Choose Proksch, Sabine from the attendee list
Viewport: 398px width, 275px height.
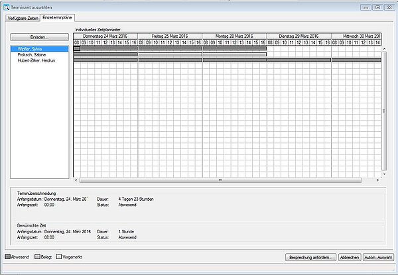point(33,54)
